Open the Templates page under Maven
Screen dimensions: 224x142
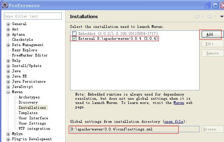[x=28, y=113]
